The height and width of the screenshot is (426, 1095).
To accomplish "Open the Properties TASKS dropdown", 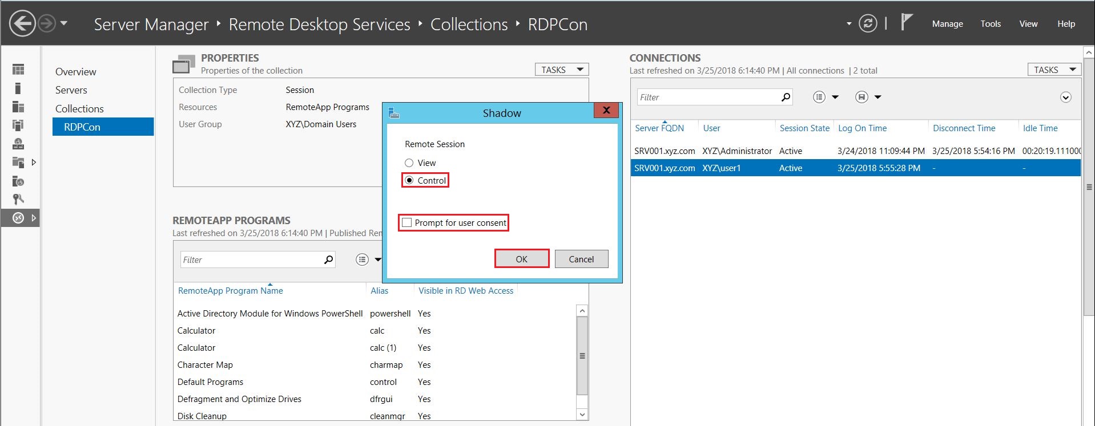I will tap(562, 70).
